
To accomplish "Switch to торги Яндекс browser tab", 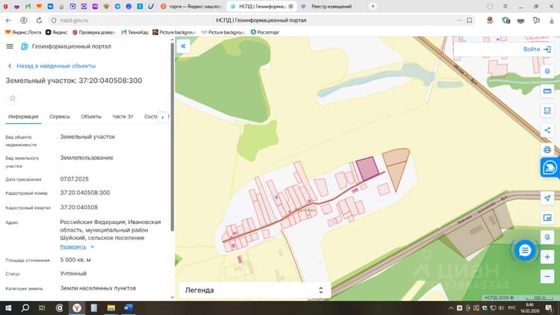I will pos(193,7).
